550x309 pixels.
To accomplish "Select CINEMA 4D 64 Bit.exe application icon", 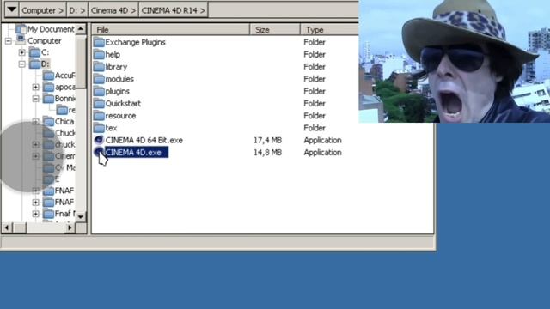I will (x=99, y=140).
